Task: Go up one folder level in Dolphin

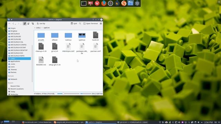Action: (9, 24)
